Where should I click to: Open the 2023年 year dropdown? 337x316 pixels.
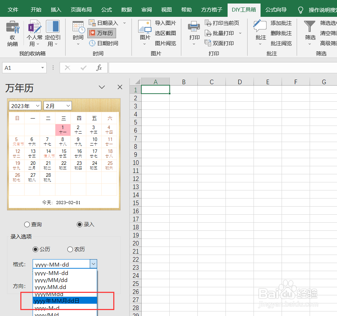pyautogui.click(x=25, y=106)
